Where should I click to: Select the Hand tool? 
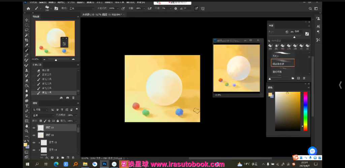pyautogui.click(x=27, y=126)
